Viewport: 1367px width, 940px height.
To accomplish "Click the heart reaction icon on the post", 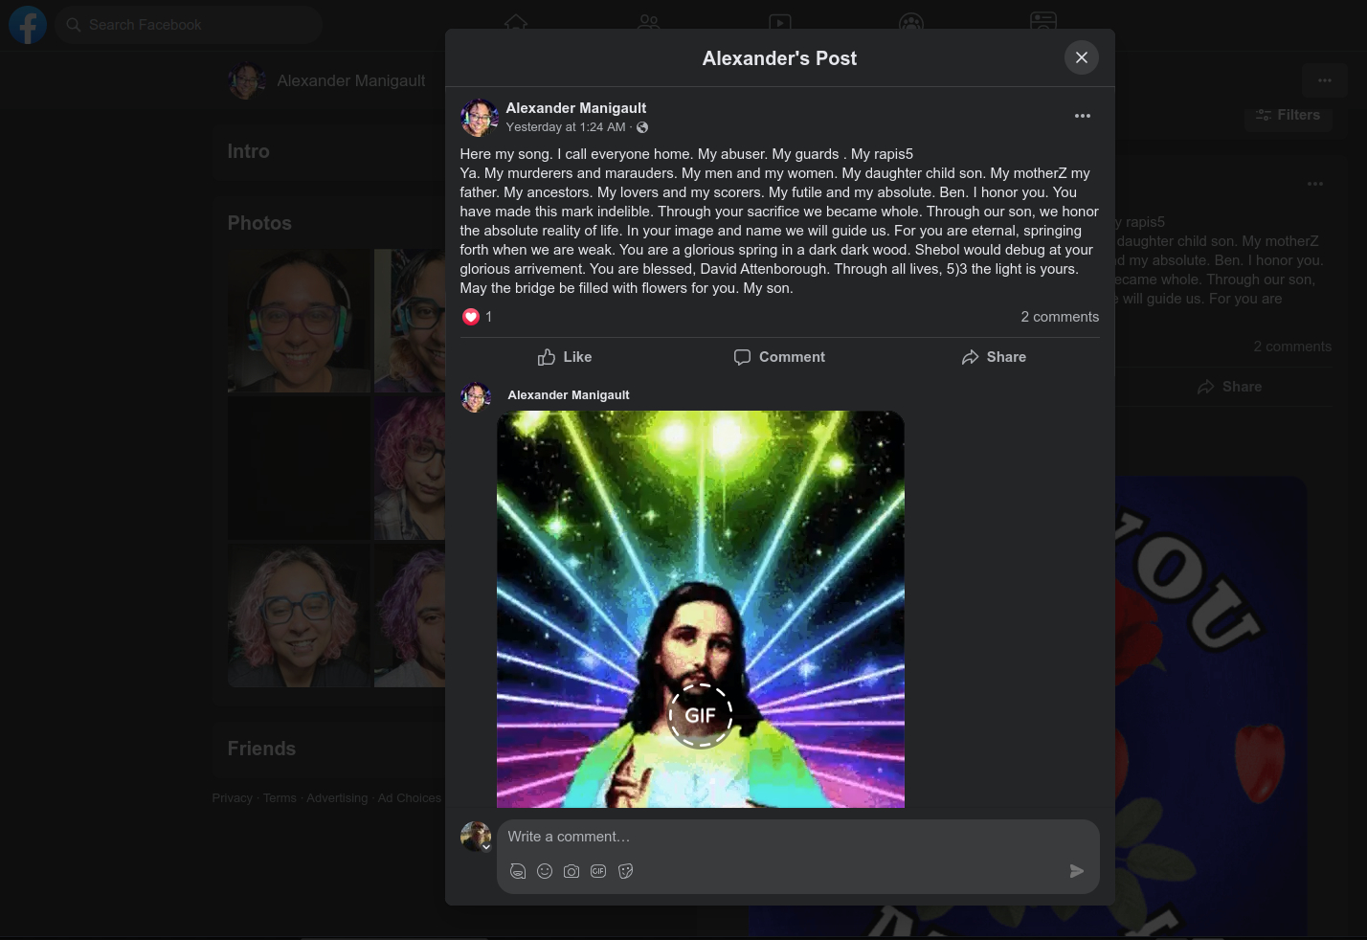I will click(x=471, y=317).
